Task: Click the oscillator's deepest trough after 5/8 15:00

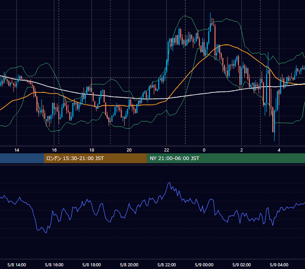Action: pyautogui.click(x=46, y=233)
